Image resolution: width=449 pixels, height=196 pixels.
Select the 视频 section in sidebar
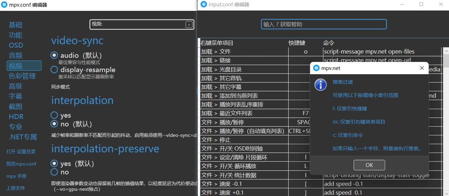click(x=24, y=65)
